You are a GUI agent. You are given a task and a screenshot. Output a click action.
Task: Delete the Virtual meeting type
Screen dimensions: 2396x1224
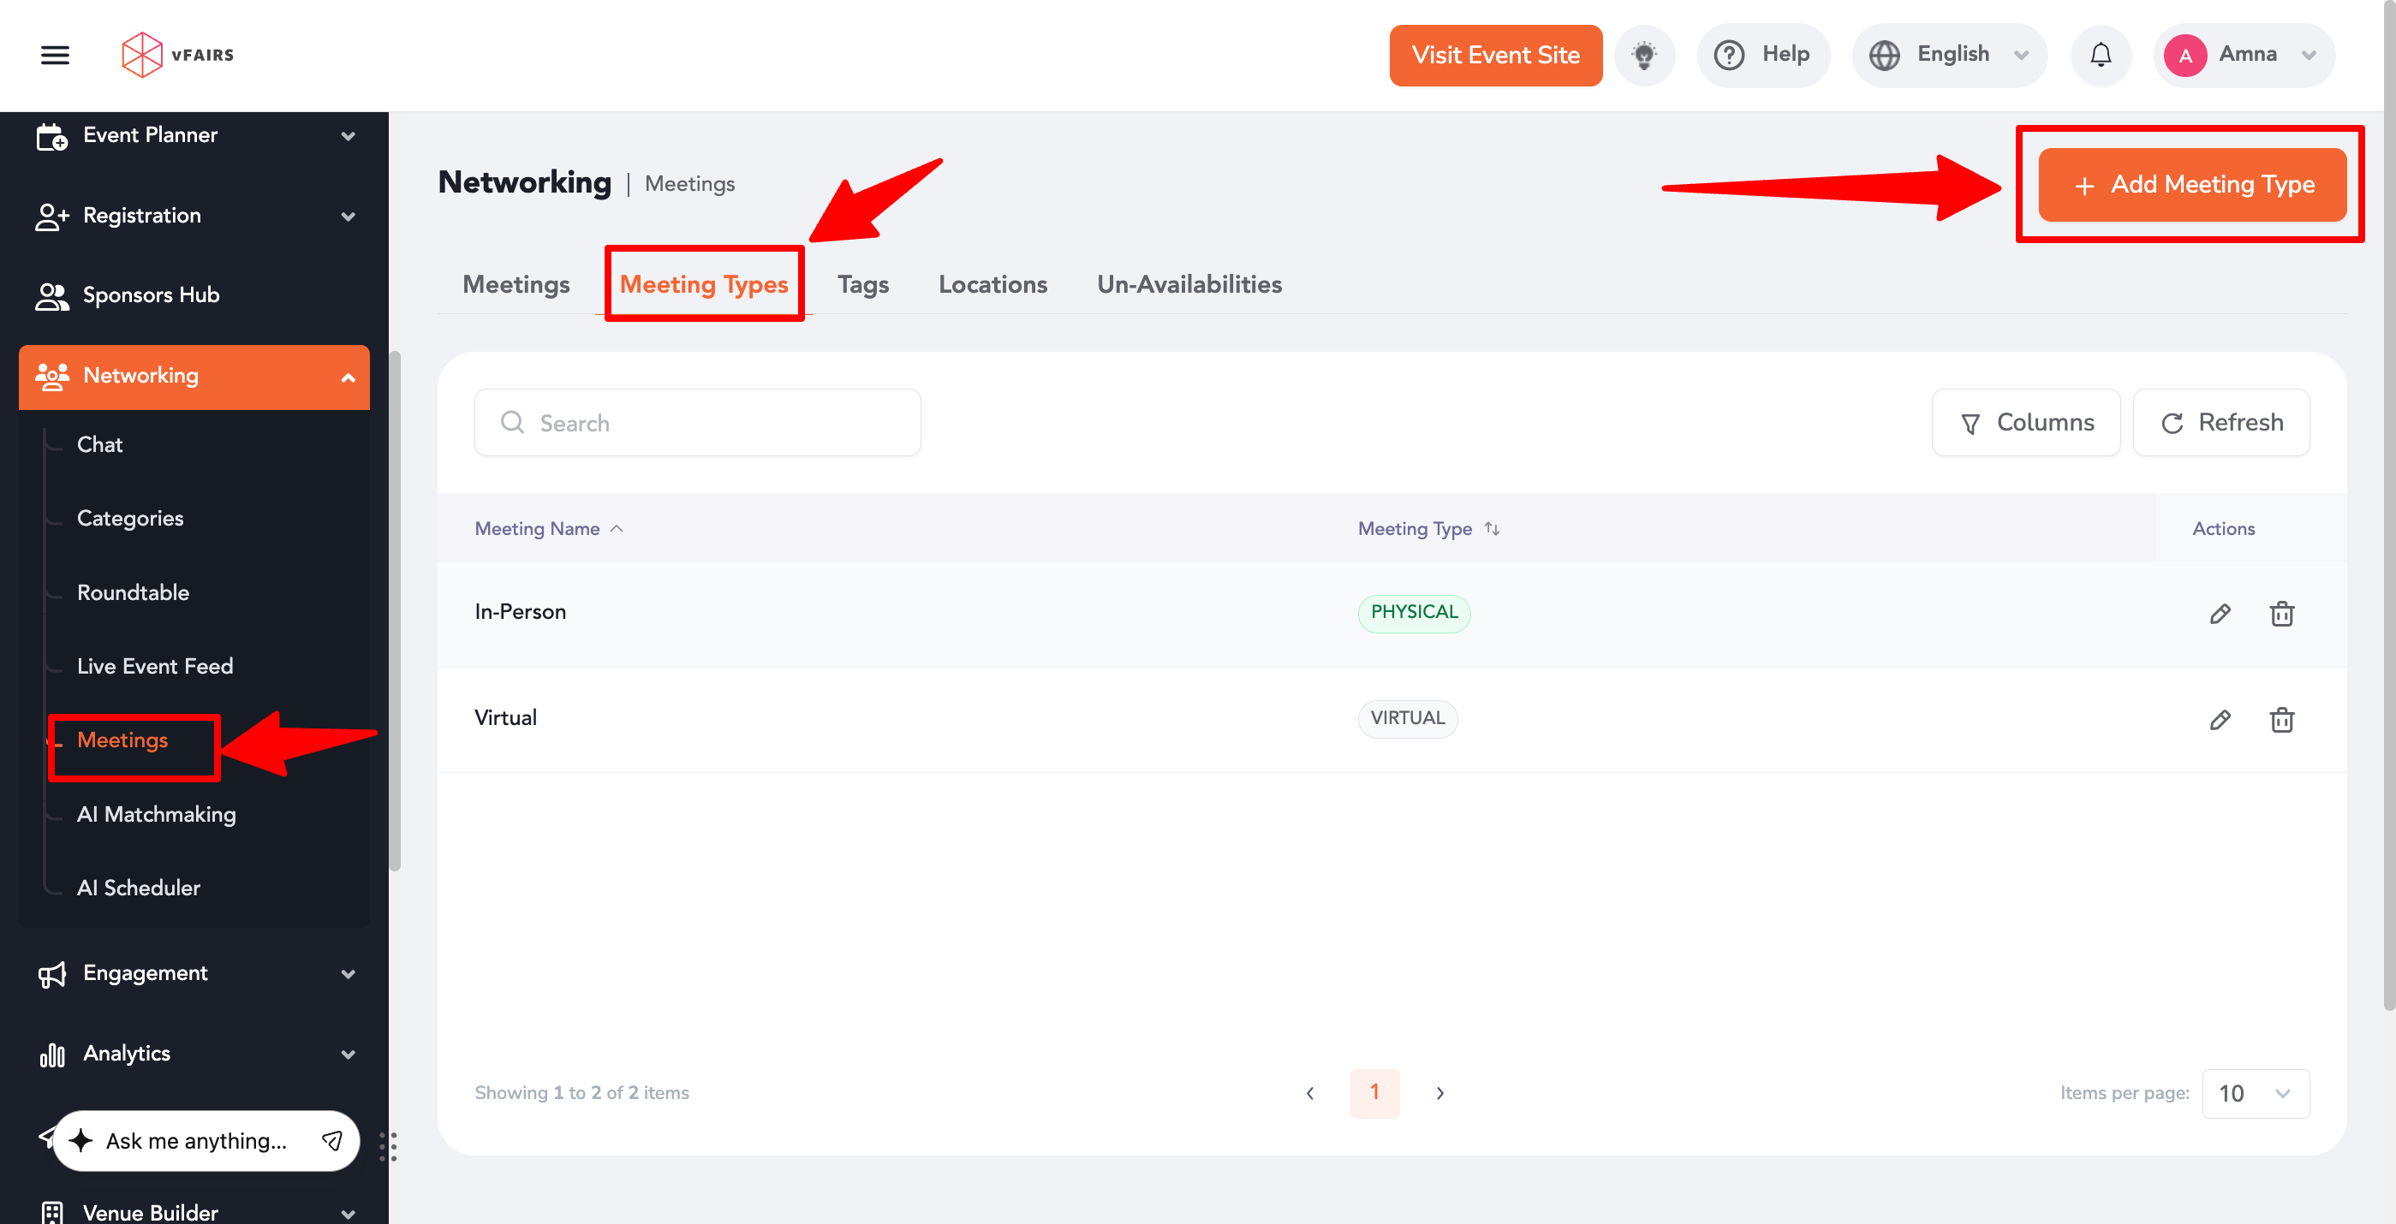pyautogui.click(x=2280, y=719)
